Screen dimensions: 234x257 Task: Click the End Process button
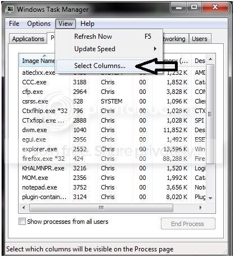(x=188, y=224)
